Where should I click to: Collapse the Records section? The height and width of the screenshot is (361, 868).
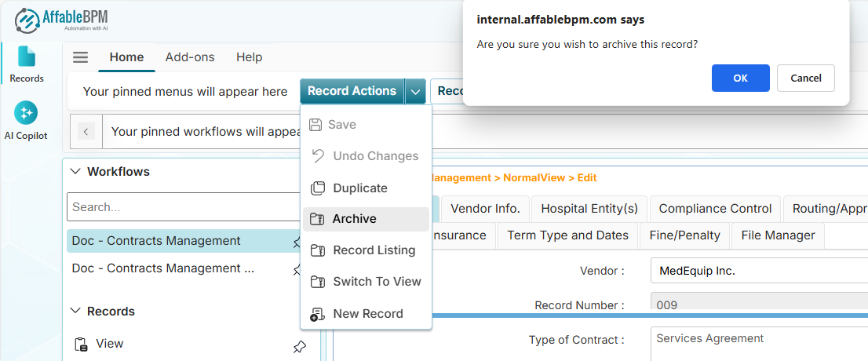[x=75, y=312]
